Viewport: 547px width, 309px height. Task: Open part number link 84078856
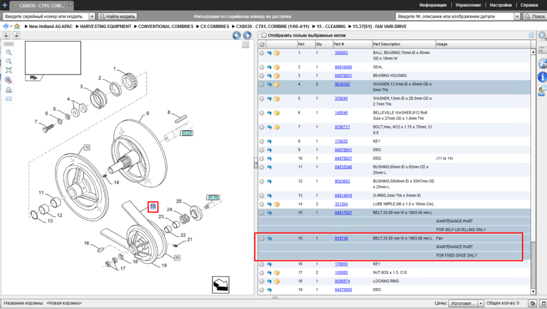coord(344,290)
